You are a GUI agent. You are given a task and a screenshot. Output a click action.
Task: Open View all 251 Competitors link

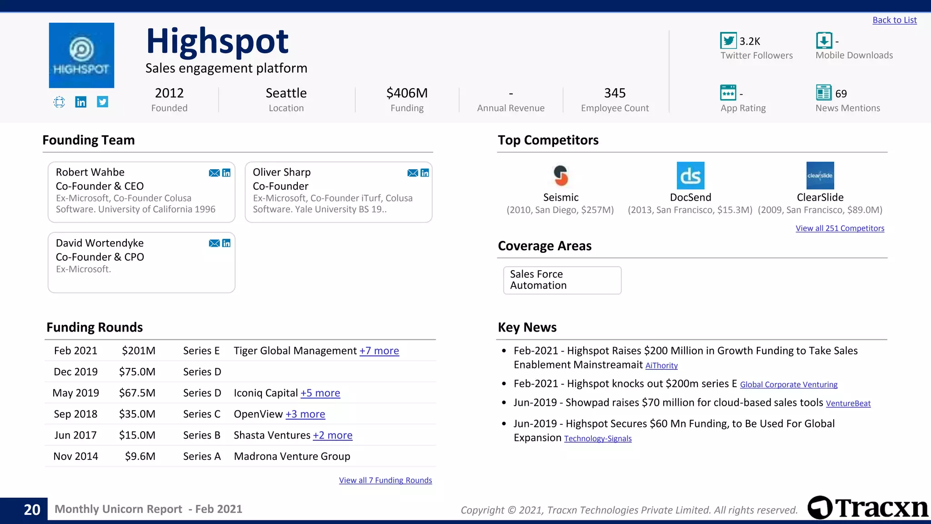[840, 228]
